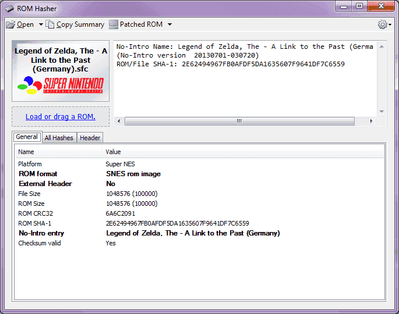Click the summary scroll down arrow
Viewport: 399px width, 314px height.
[382, 111]
